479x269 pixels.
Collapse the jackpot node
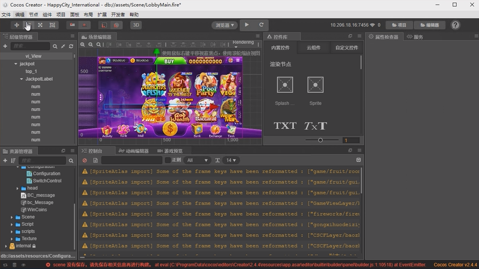[16, 64]
